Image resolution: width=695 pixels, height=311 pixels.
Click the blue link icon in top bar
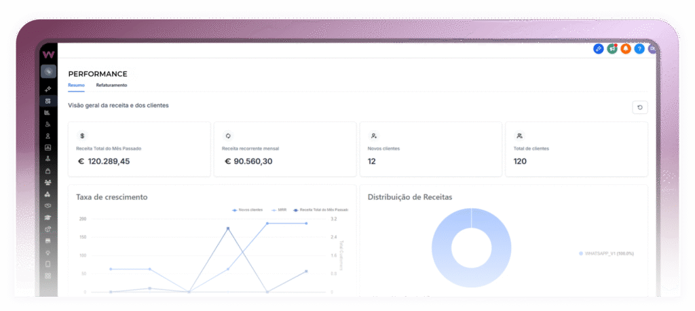[x=598, y=49]
